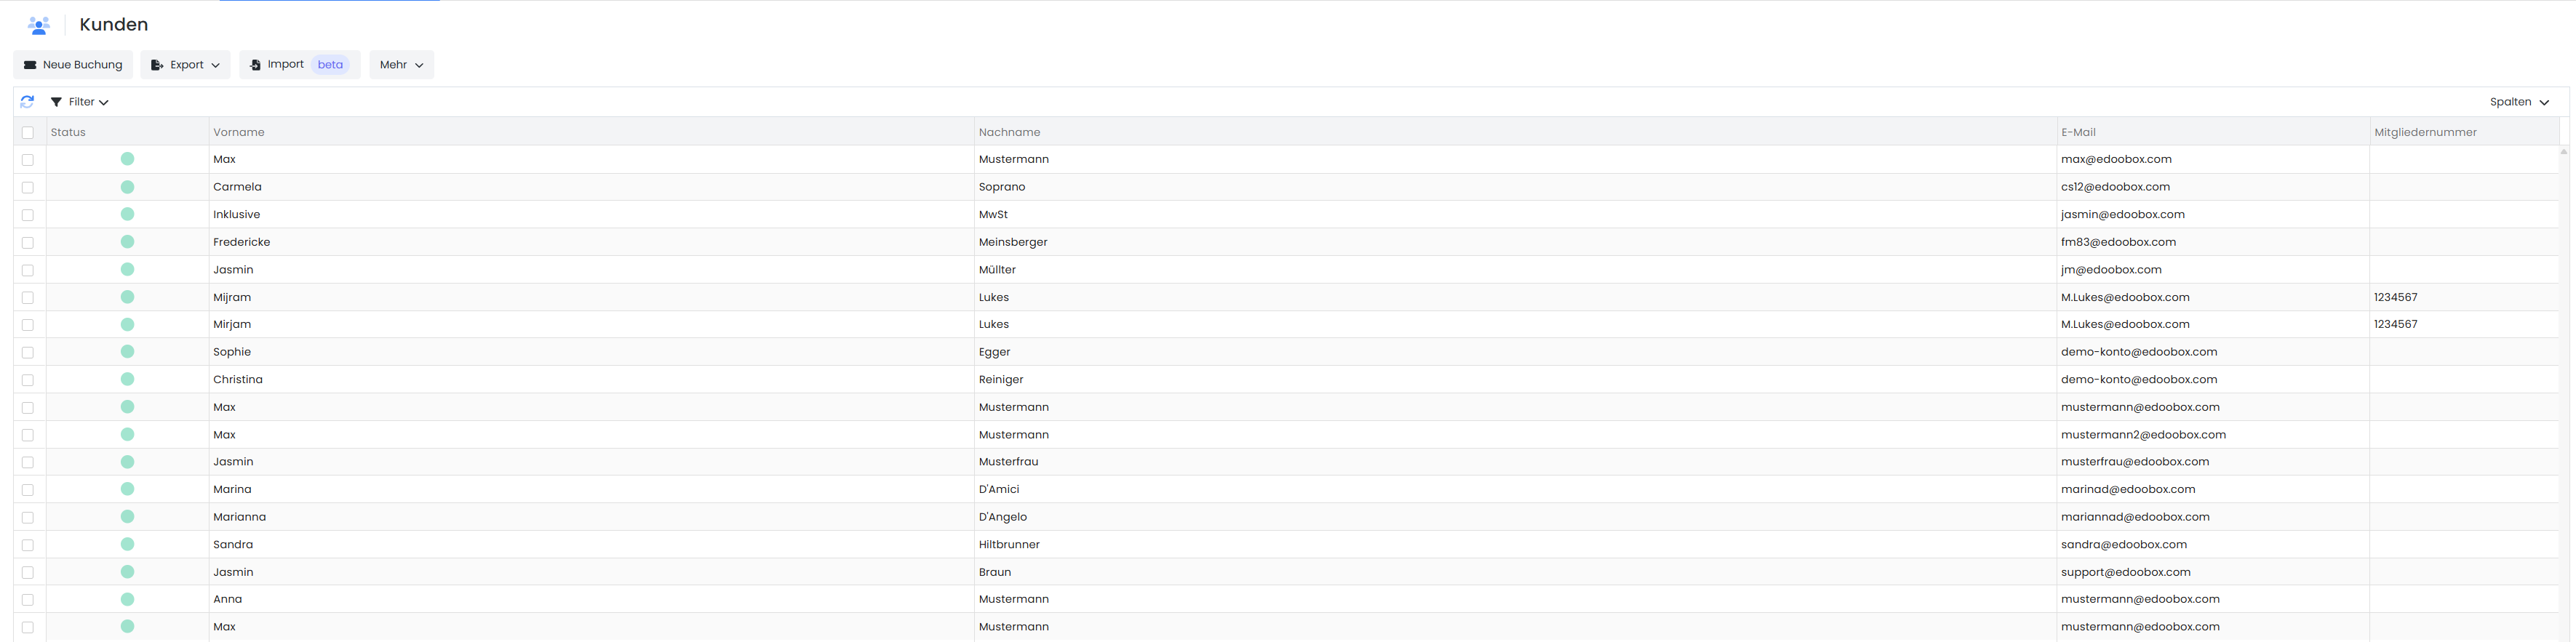
Task: Click the refresh icon above the table
Action: [27, 102]
